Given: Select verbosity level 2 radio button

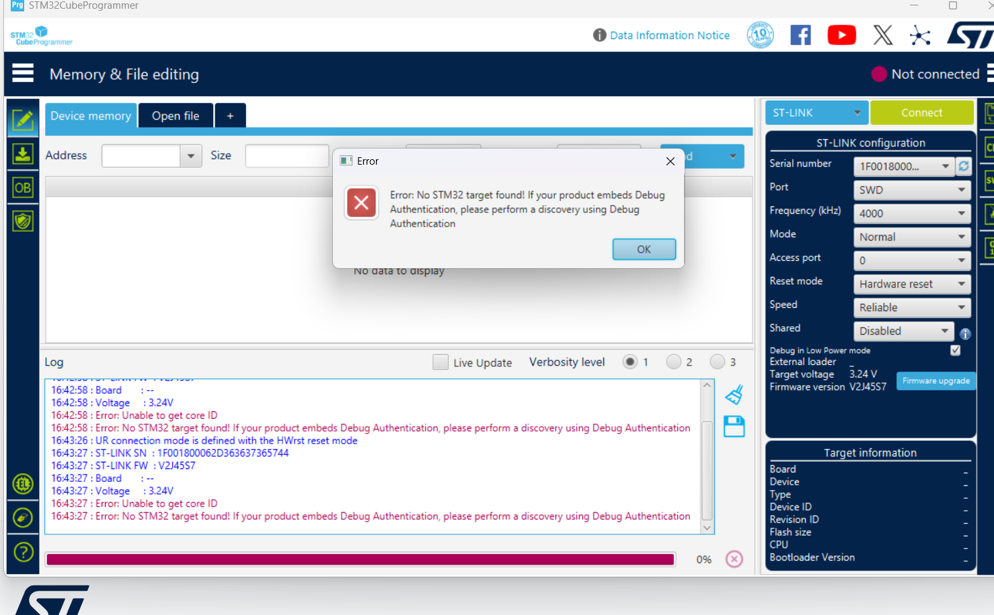Looking at the screenshot, I should pyautogui.click(x=673, y=362).
